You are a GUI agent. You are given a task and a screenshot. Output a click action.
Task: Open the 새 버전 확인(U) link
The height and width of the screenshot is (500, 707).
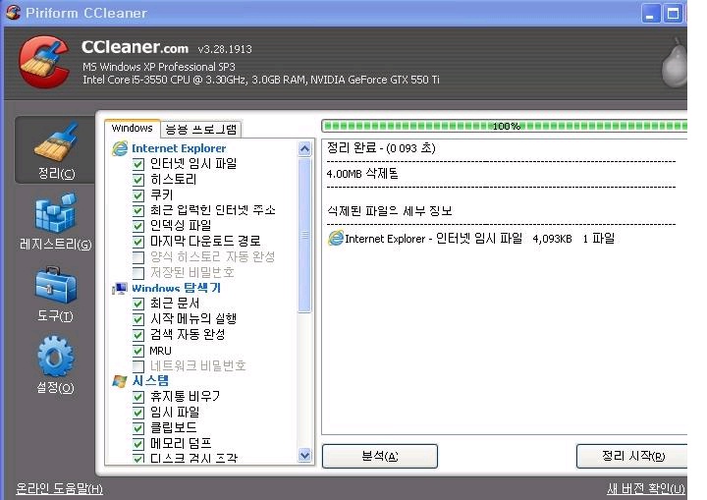click(x=646, y=488)
